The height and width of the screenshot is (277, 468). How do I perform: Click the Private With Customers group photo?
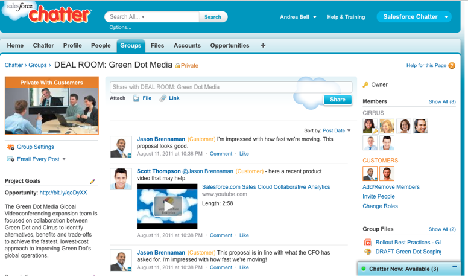52,106
